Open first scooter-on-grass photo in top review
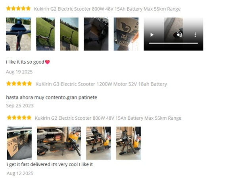The height and width of the screenshot is (179, 238). pos(45,34)
